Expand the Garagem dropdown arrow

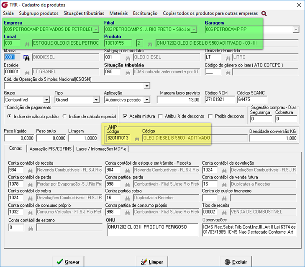pyautogui.click(x=296, y=30)
